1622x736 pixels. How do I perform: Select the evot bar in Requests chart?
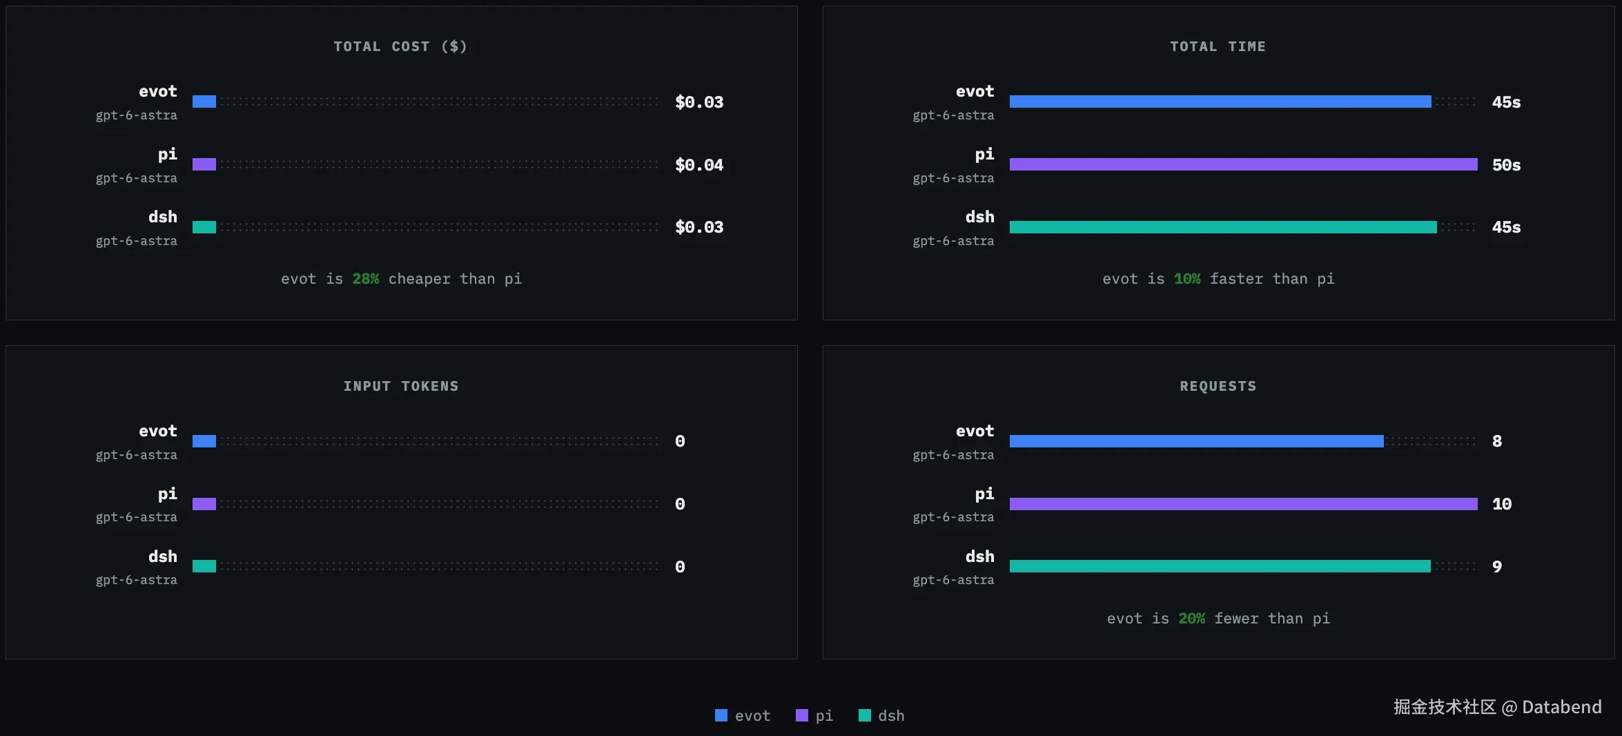pos(1197,441)
